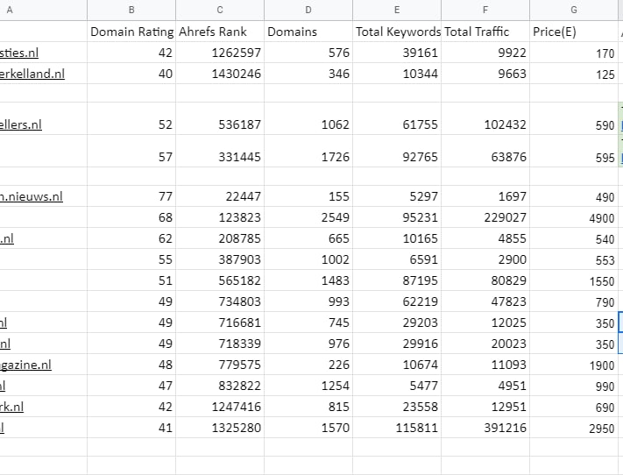
Task: Select Domains cell 2549
Action: 308,217
